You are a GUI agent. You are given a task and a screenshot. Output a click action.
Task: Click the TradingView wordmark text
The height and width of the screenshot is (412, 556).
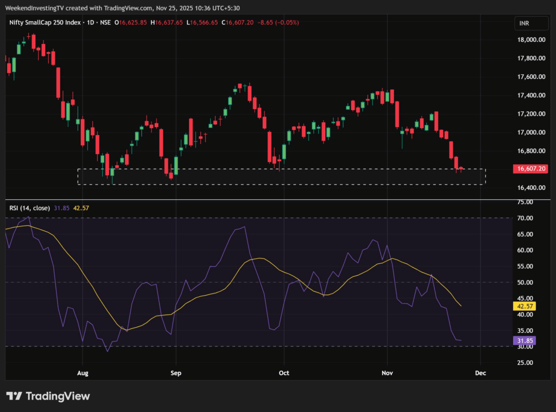coord(58,396)
